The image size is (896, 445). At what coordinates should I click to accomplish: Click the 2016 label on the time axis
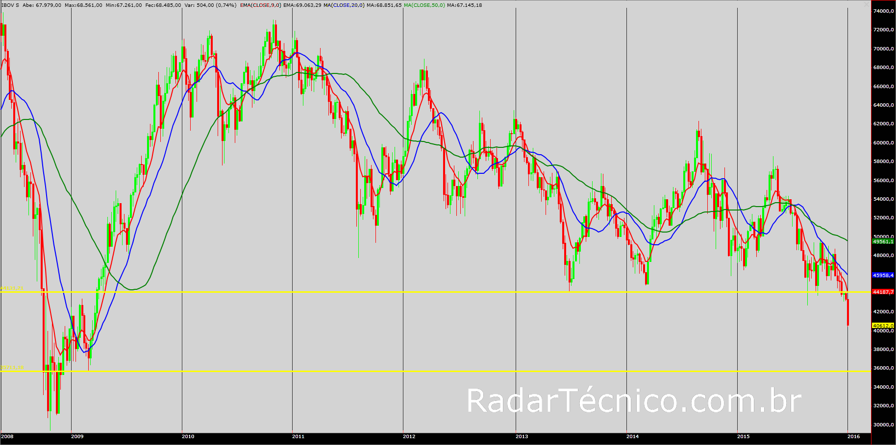[x=853, y=436]
